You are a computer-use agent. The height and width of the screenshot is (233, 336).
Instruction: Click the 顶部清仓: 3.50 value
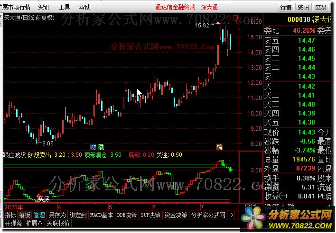pyautogui.click(x=103, y=154)
